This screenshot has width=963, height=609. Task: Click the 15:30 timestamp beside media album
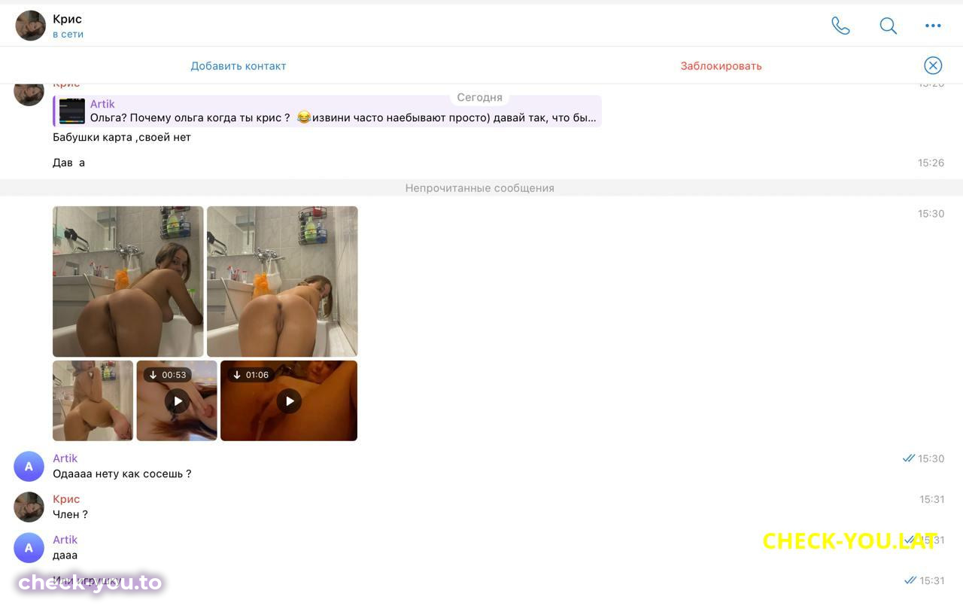tap(931, 214)
